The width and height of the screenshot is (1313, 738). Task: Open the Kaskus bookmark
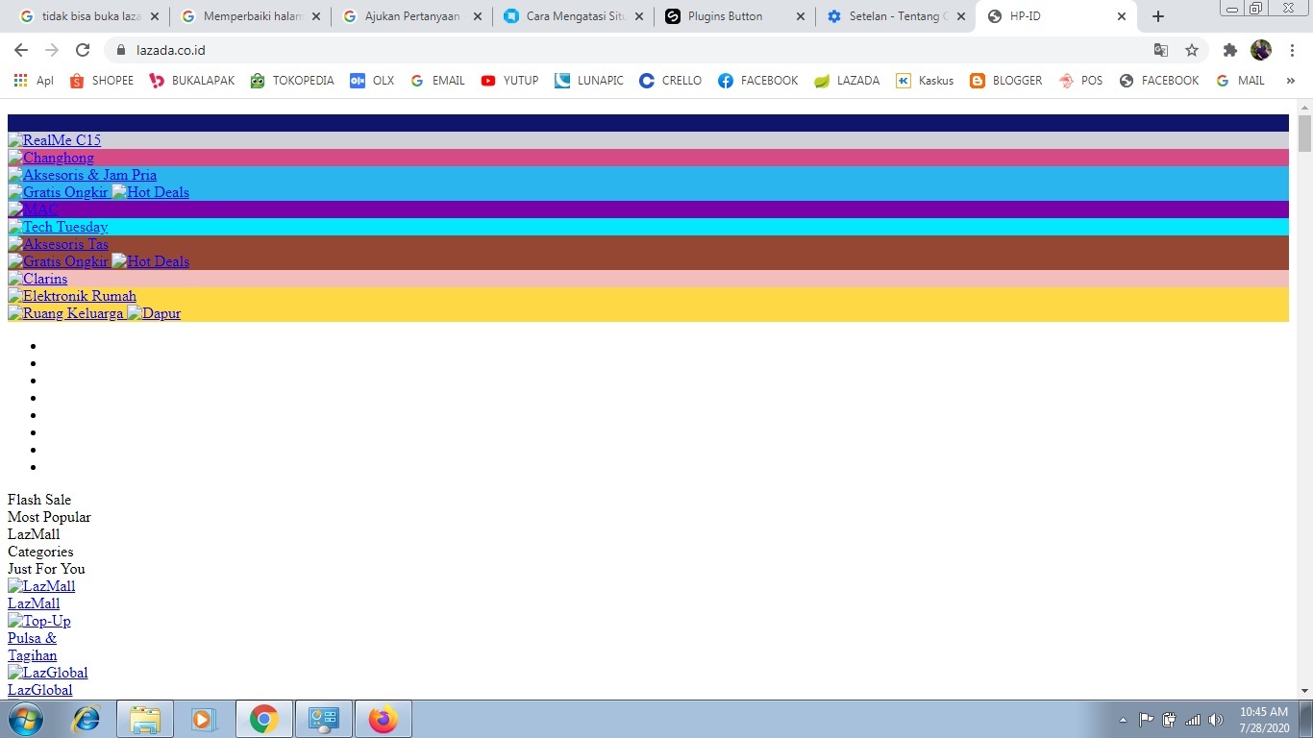(x=925, y=81)
